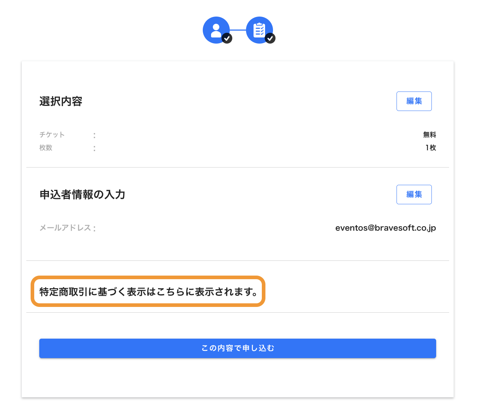Screen dimensions: 479x415
Task: Click the clipboard confirmation step icon
Action: tap(259, 30)
